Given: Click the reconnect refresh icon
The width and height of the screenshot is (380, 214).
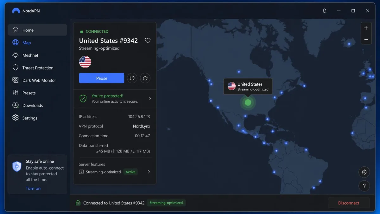Looking at the screenshot, I should [145, 78].
